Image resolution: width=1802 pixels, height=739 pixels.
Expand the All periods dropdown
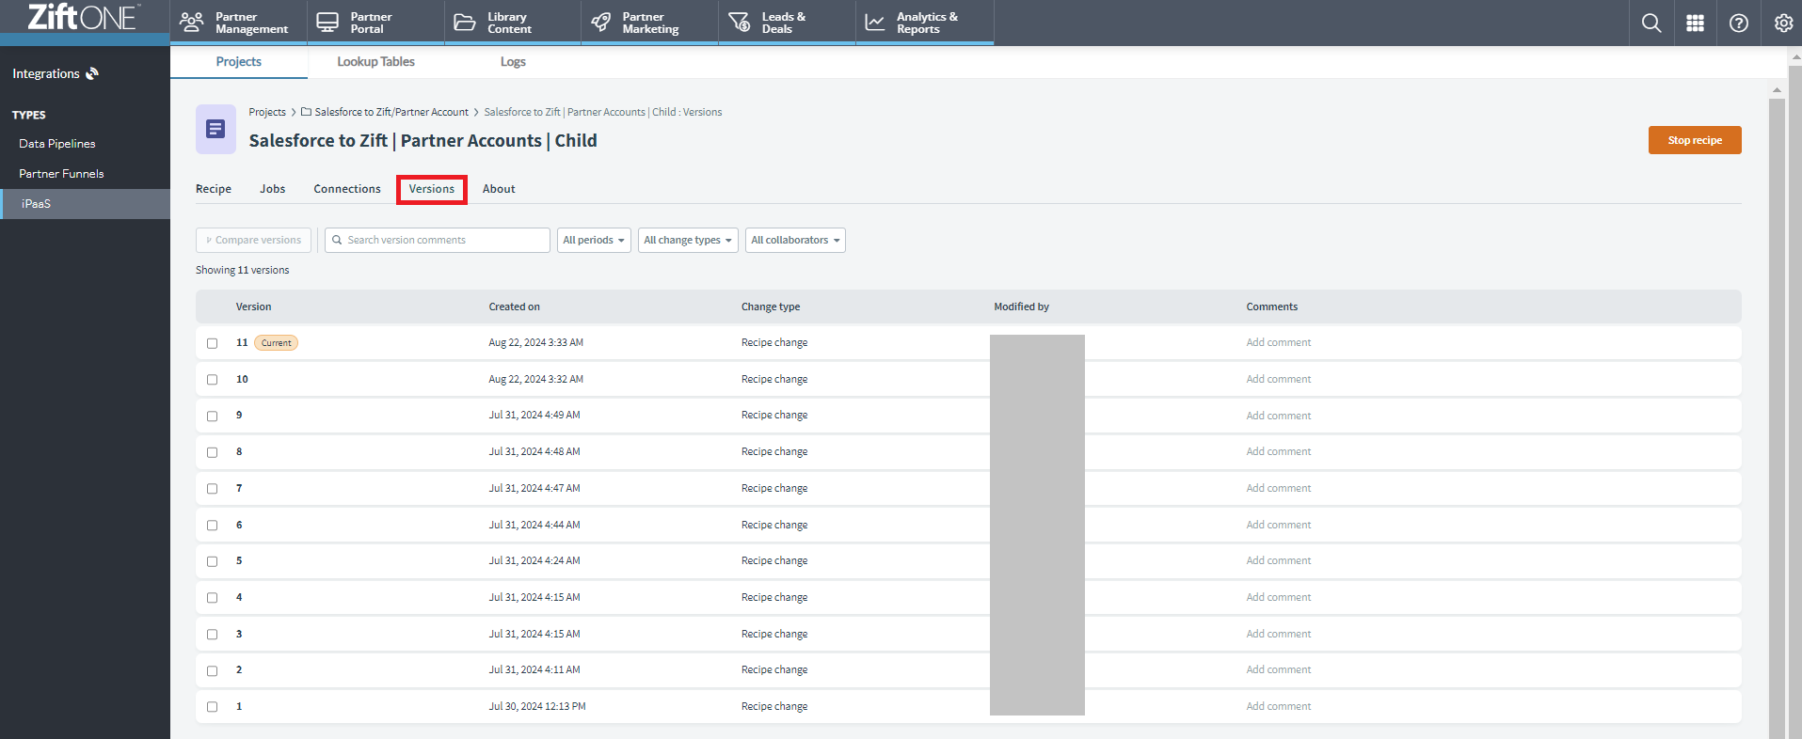coord(594,240)
